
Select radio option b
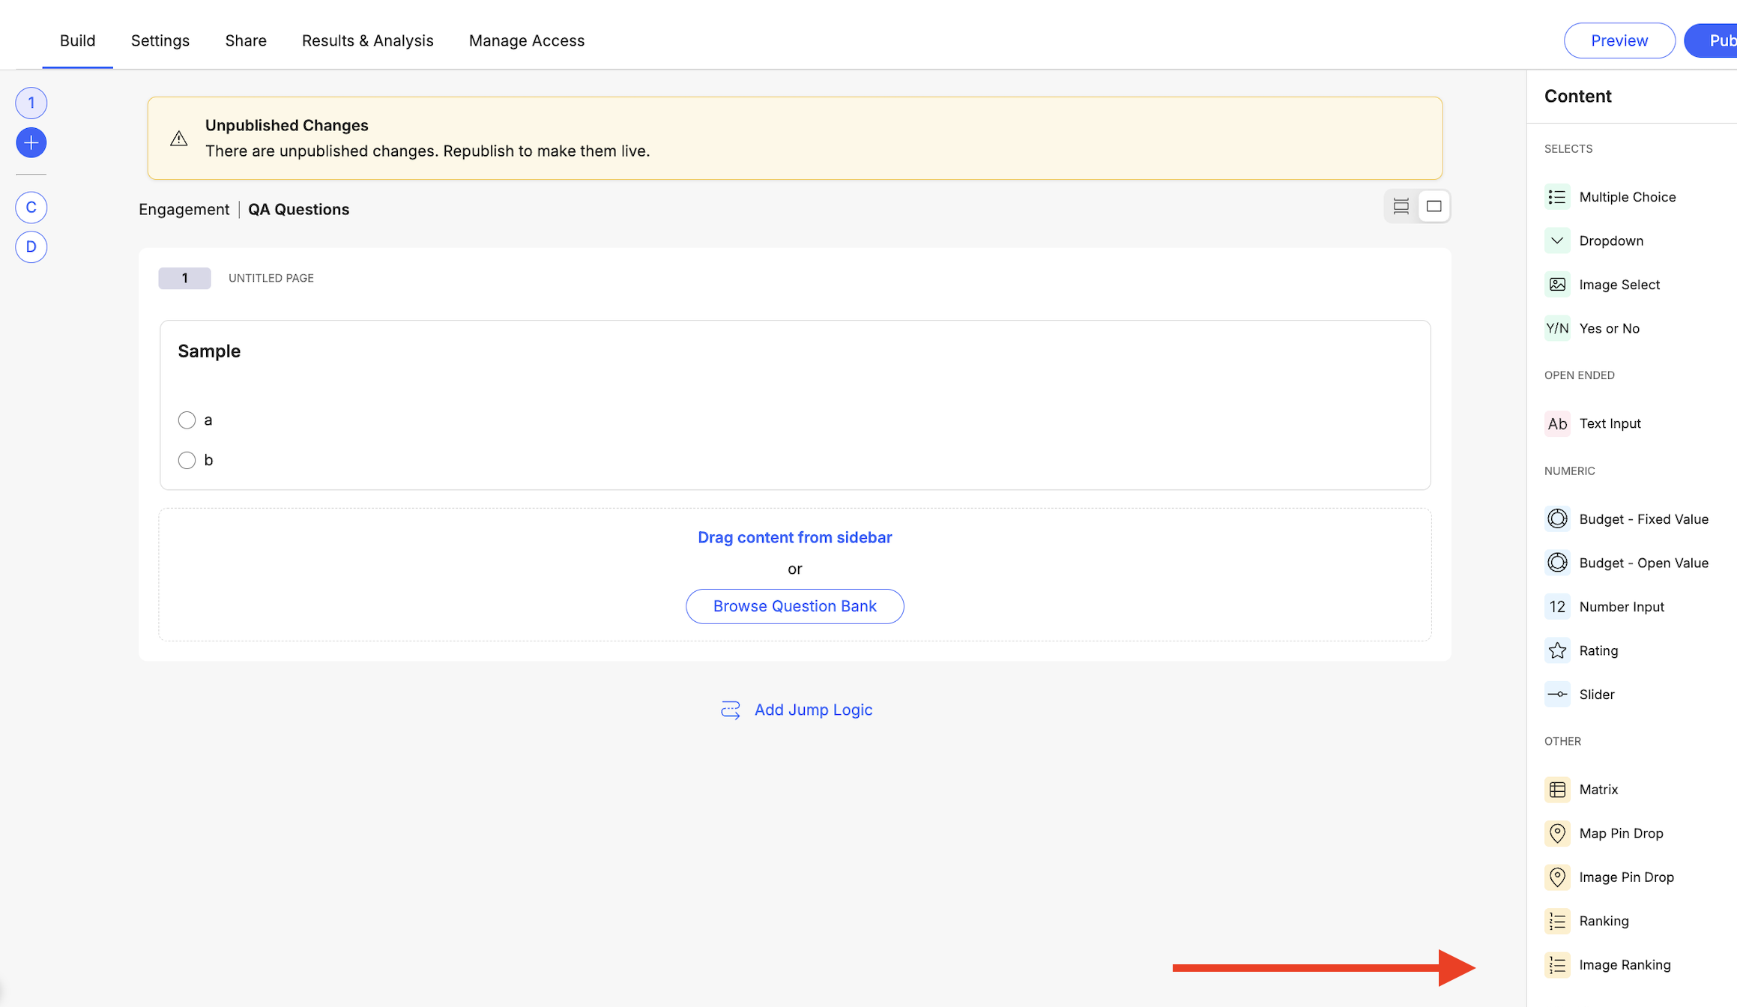click(187, 460)
